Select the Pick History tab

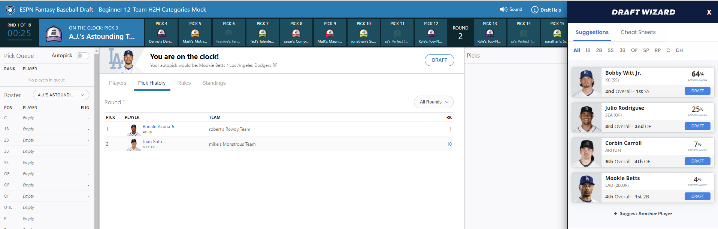152,83
